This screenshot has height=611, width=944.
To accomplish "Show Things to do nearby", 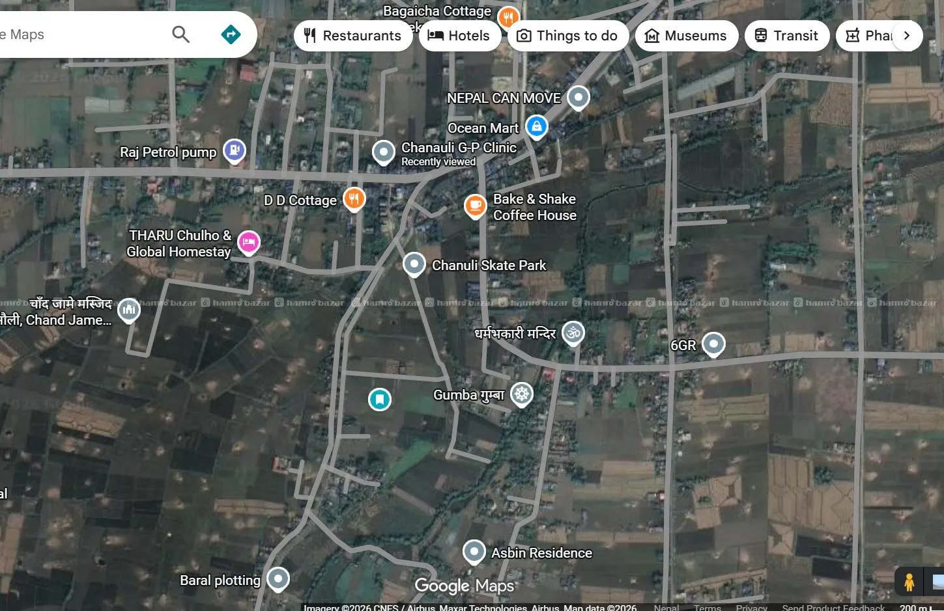I will (x=567, y=36).
